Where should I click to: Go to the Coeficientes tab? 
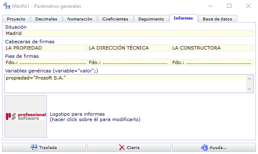click(x=115, y=19)
